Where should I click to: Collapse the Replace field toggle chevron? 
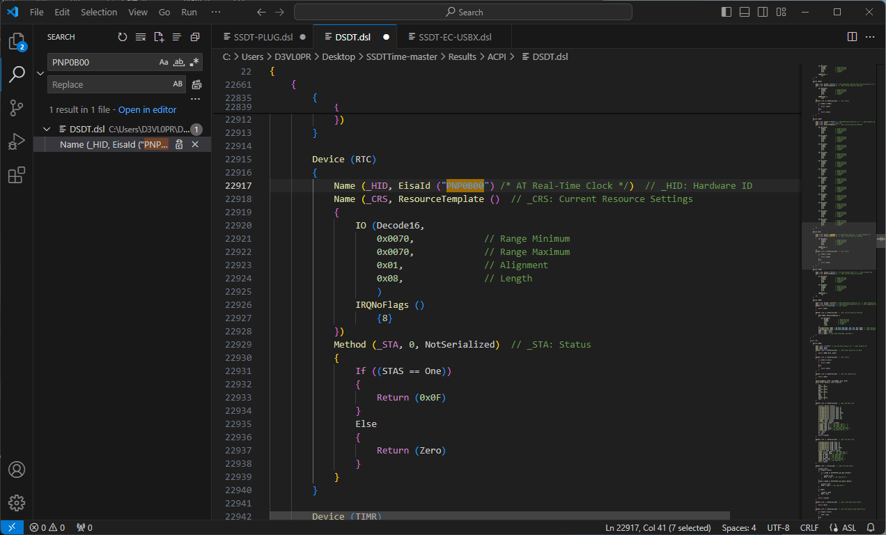pyautogui.click(x=40, y=73)
